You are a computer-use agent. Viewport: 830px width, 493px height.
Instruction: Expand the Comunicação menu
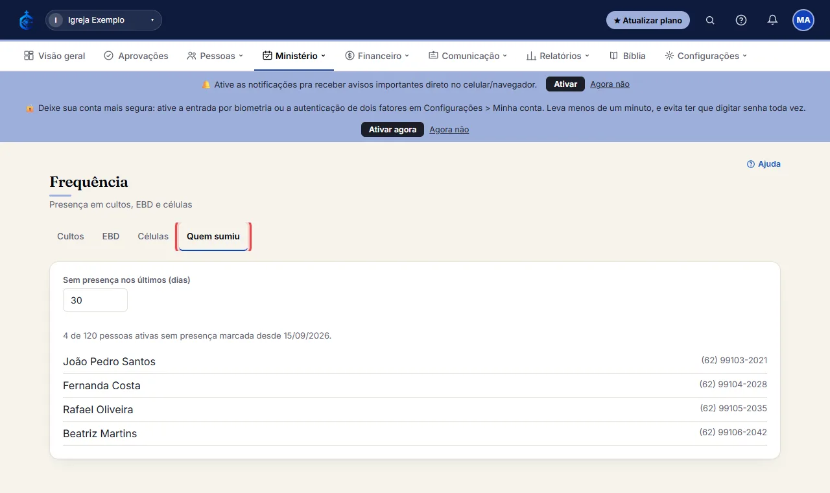click(x=468, y=56)
